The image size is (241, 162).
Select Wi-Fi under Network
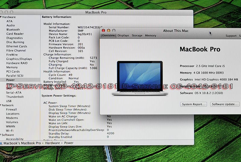click(x=10, y=130)
